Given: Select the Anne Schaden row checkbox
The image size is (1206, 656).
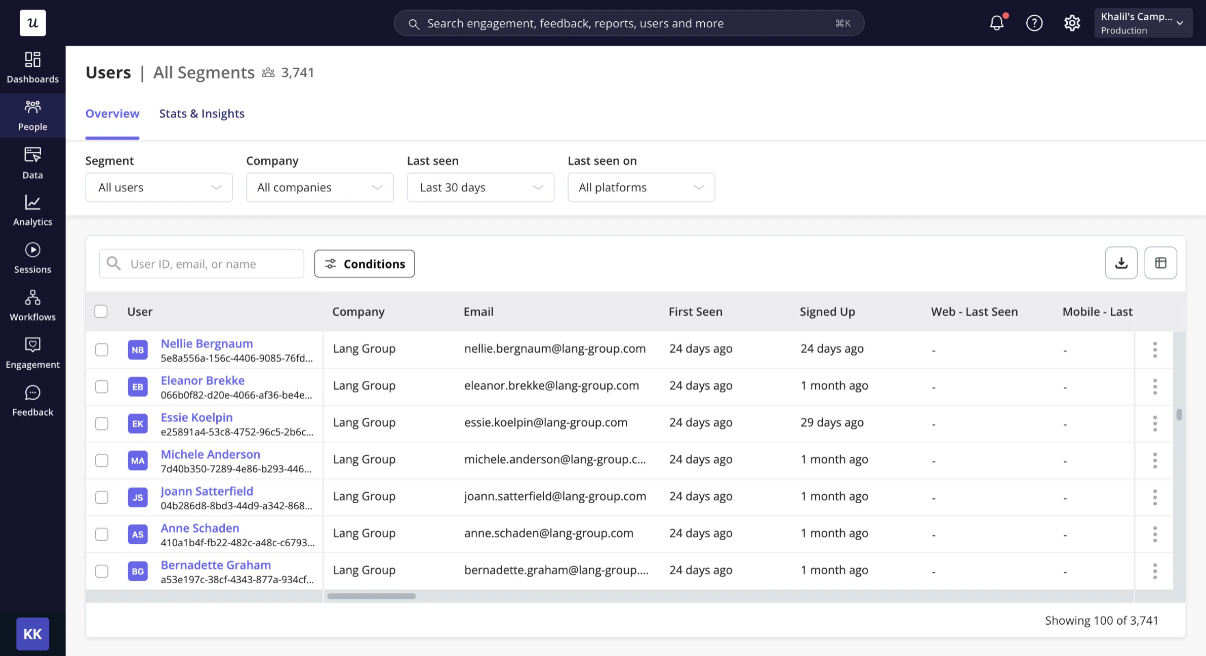Looking at the screenshot, I should pos(102,534).
